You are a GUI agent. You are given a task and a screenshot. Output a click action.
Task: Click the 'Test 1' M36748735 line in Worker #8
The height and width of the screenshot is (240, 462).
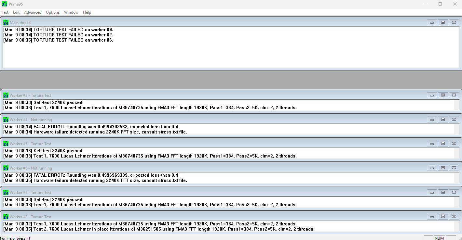coord(150,224)
